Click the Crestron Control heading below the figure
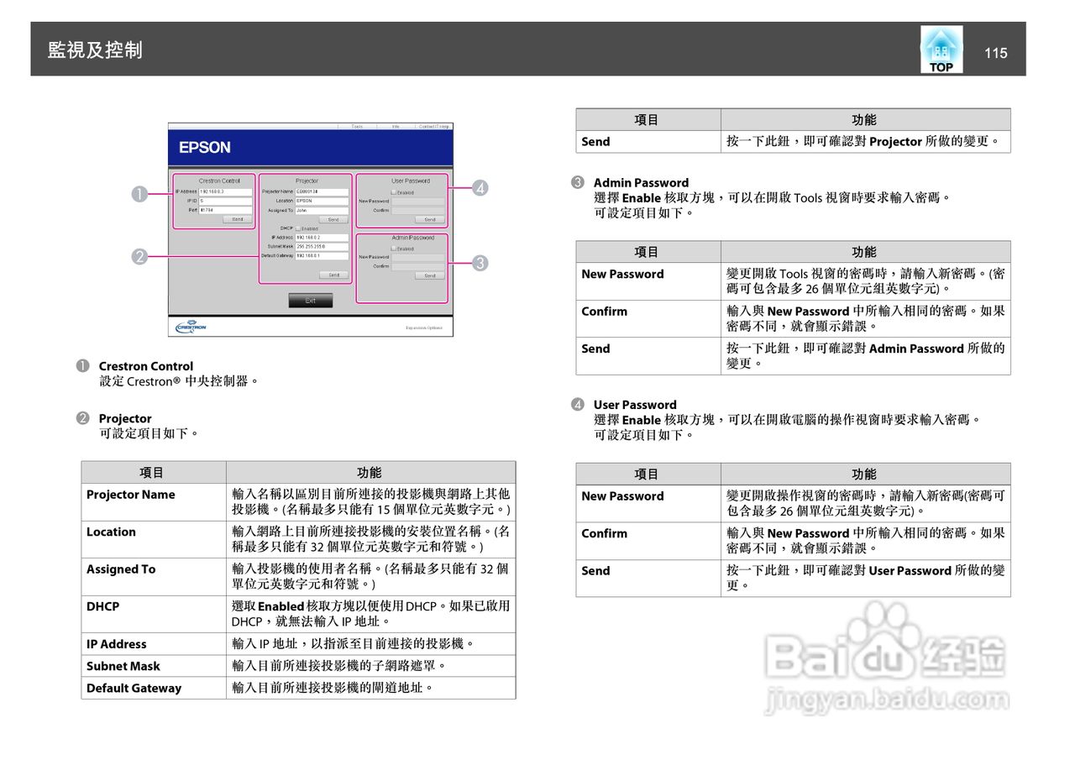The width and height of the screenshot is (1075, 760). tap(146, 366)
